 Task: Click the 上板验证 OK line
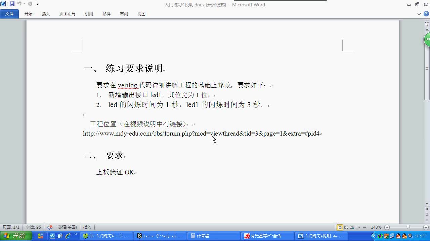[x=115, y=172]
